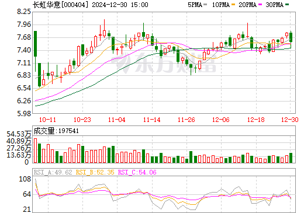This screenshot has height=213, width=304.
Task: Click the last green candlestick on 12-30
Action: pos(291,37)
